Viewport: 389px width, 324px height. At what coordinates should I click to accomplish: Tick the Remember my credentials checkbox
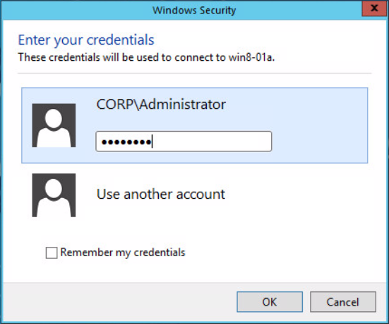[52, 253]
